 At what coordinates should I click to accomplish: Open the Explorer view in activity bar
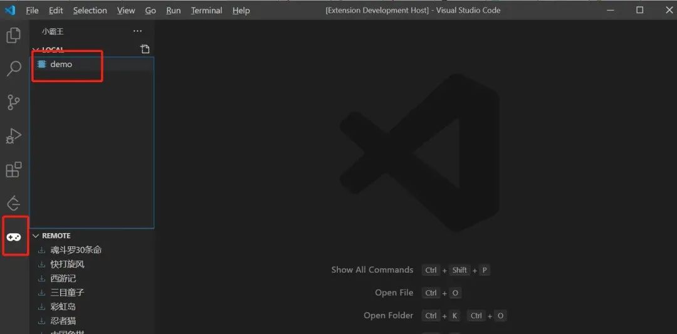click(14, 35)
